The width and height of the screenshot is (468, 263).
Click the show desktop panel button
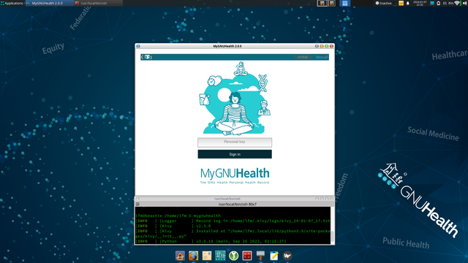tap(344, 3)
